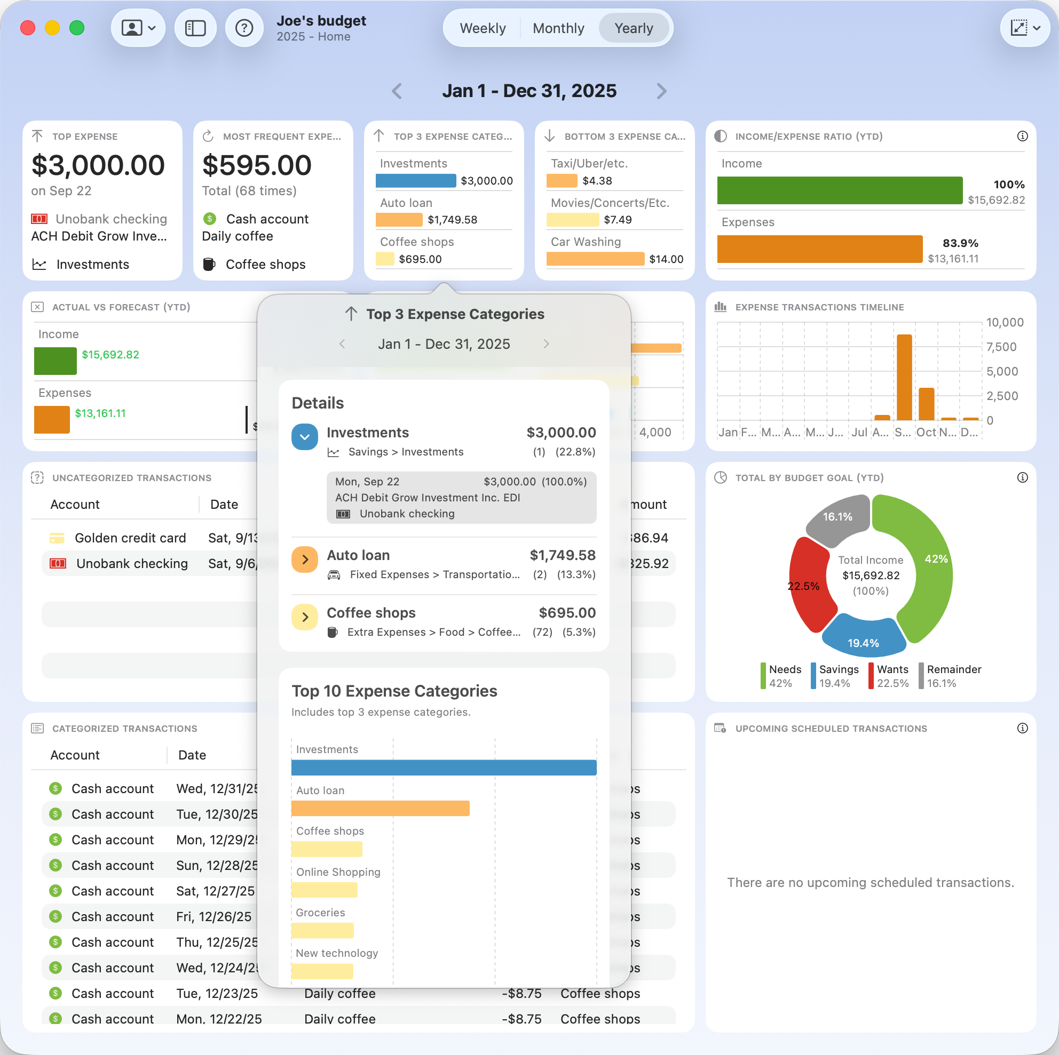The height and width of the screenshot is (1055, 1059).
Task: Switch to Monthly view
Action: click(x=558, y=28)
